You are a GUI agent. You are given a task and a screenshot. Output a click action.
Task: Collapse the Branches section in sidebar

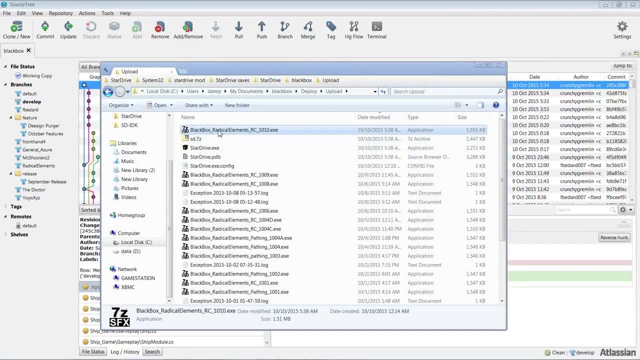(x=5, y=84)
